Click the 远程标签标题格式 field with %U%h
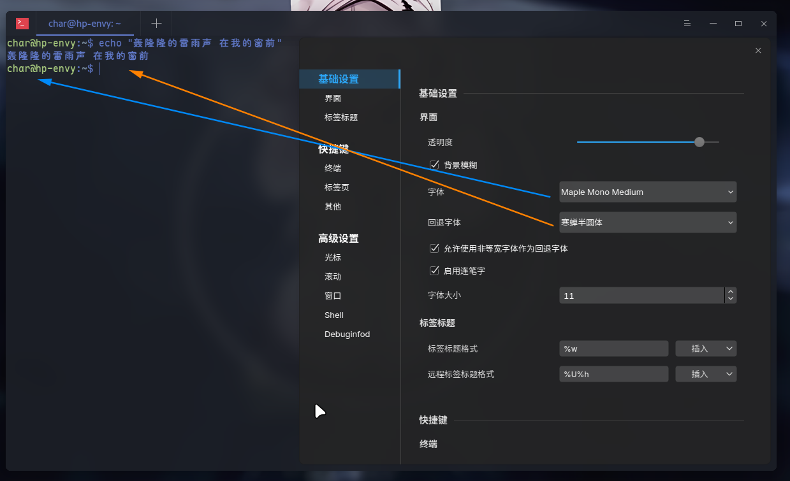This screenshot has width=790, height=481. [613, 374]
